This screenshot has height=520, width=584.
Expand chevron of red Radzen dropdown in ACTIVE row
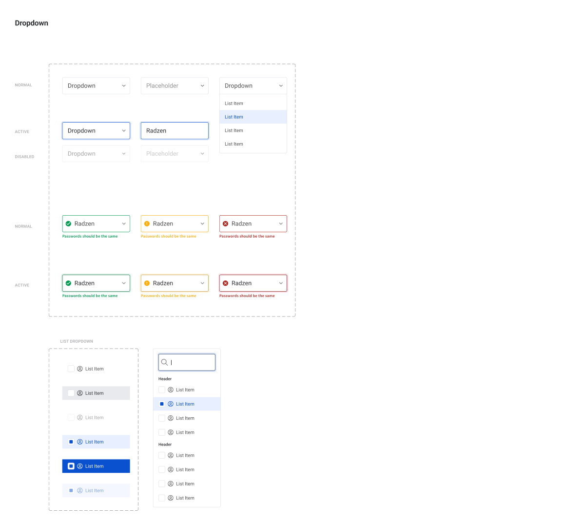click(281, 283)
